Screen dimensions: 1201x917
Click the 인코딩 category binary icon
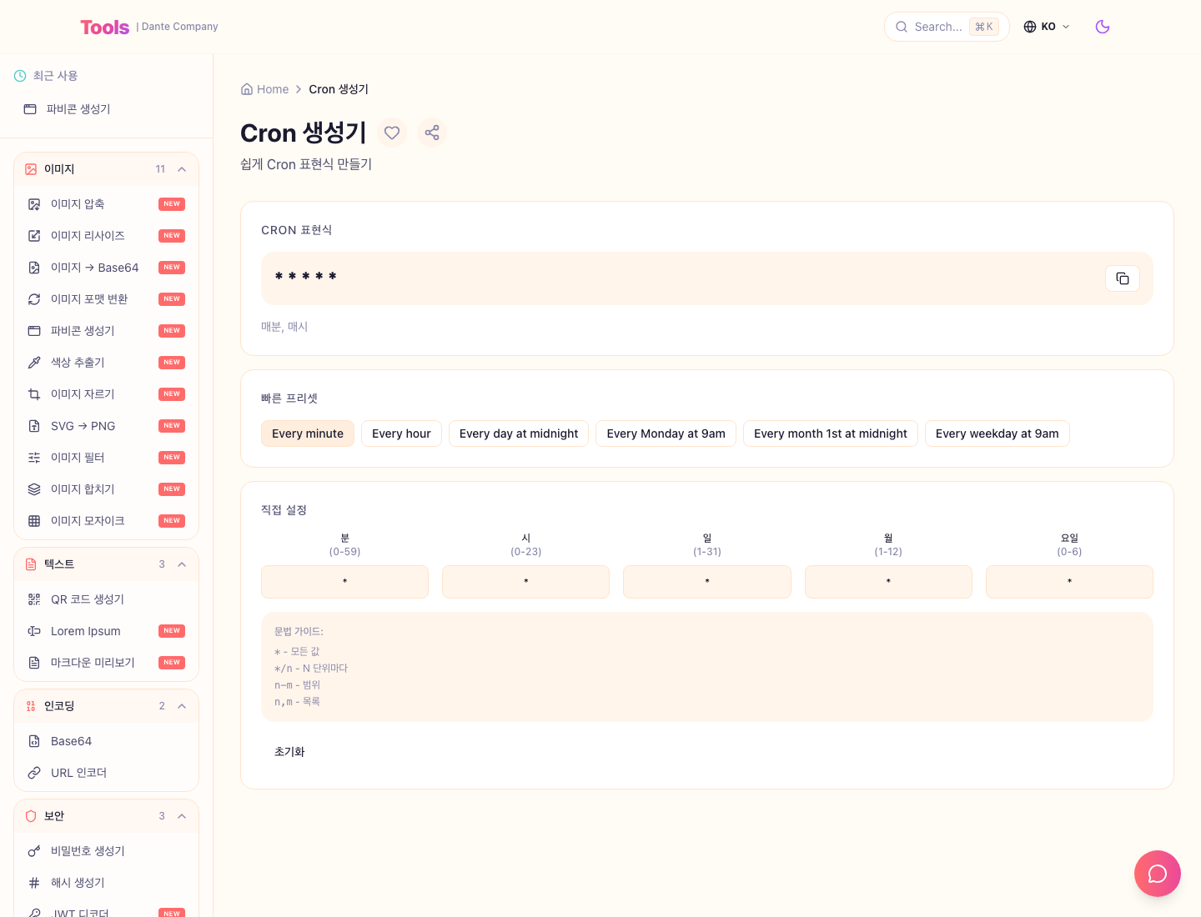(31, 706)
